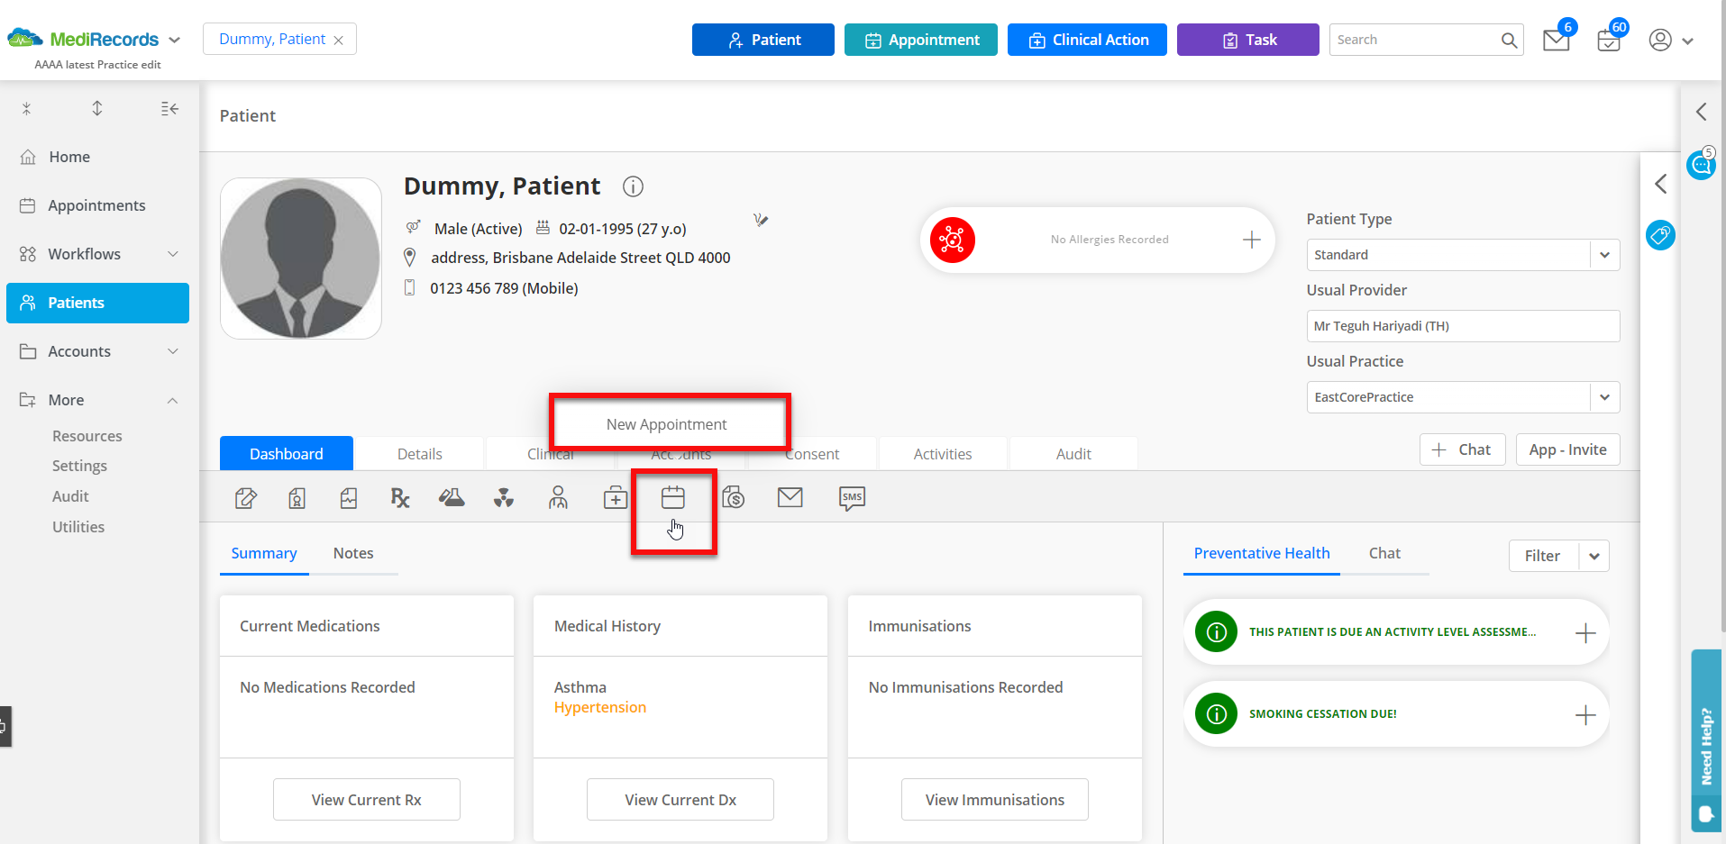Open the Audit tab of patient record

click(1073, 453)
